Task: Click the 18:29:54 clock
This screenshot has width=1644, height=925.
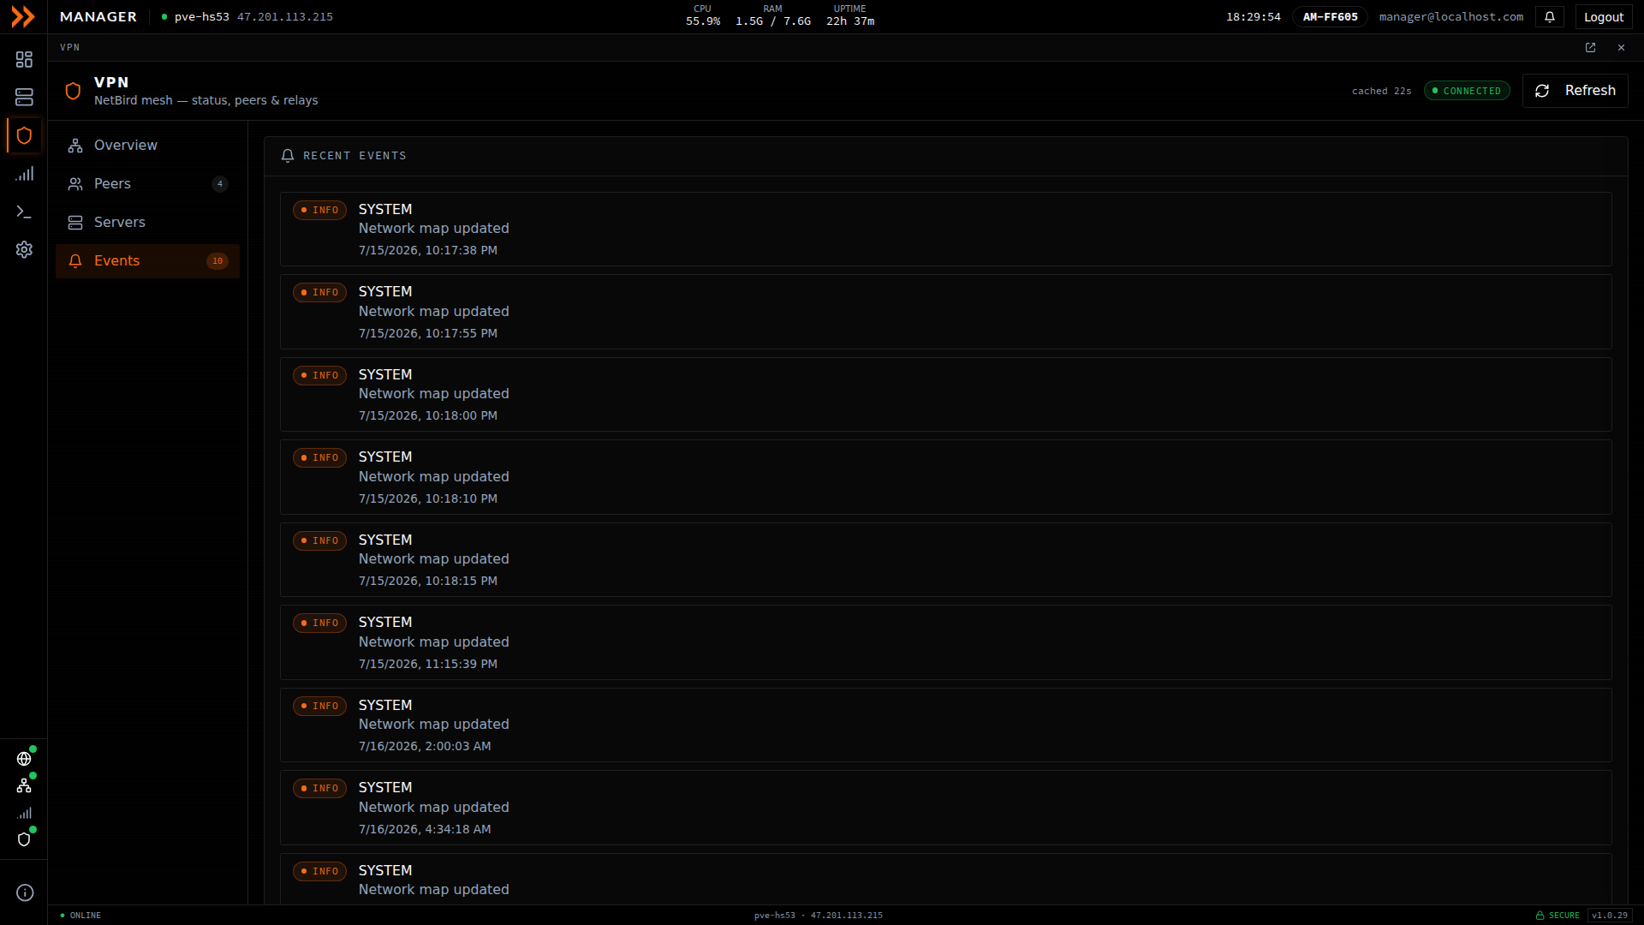Action: [x=1254, y=17]
